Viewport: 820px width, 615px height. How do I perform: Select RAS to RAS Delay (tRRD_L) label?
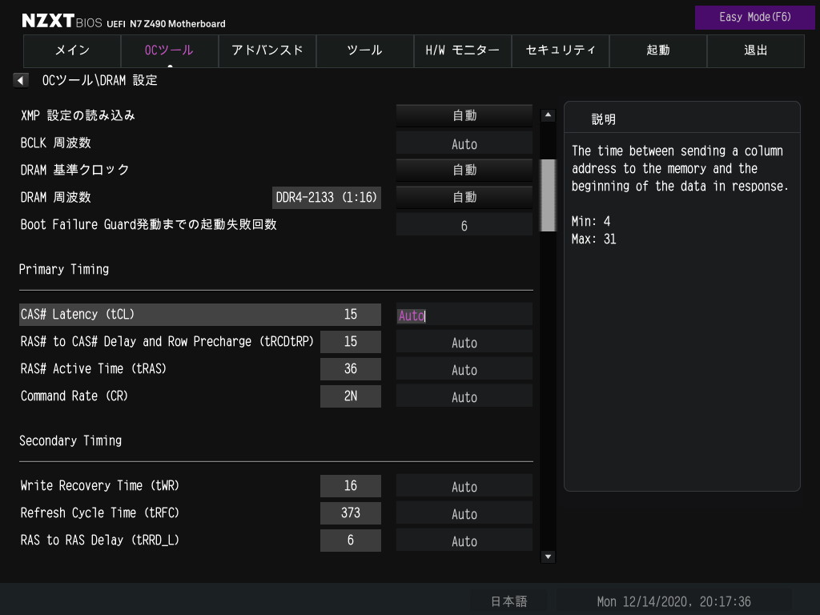pyautogui.click(x=99, y=541)
